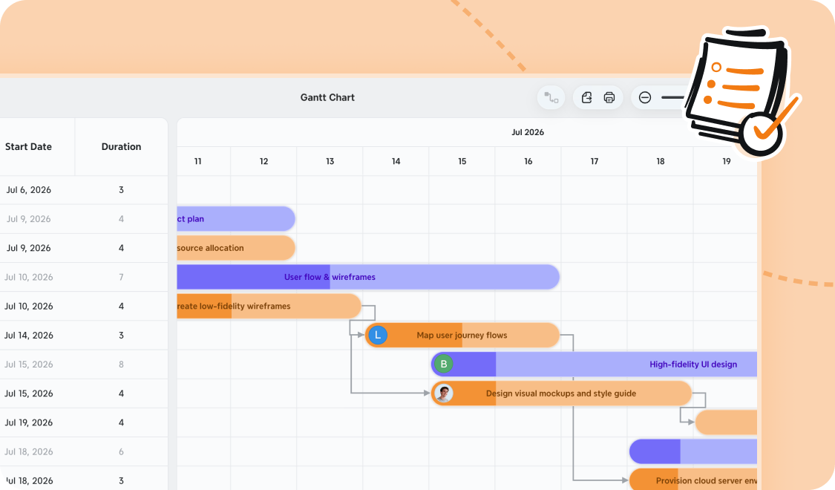Click the 'ct plan' summary bar
Image resolution: width=835 pixels, height=490 pixels.
point(236,219)
